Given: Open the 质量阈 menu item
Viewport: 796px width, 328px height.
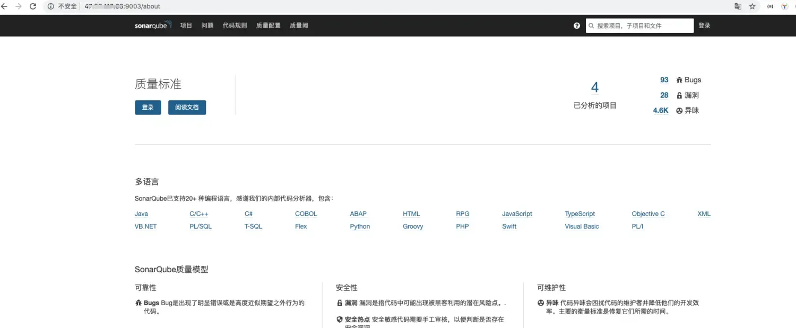Looking at the screenshot, I should [x=298, y=25].
